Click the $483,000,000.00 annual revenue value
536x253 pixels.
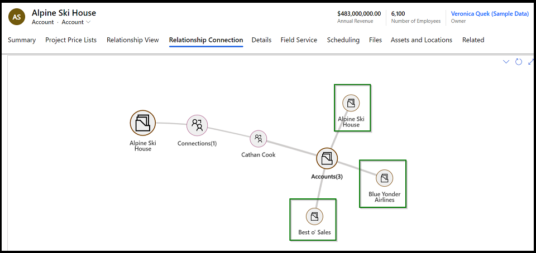(359, 13)
